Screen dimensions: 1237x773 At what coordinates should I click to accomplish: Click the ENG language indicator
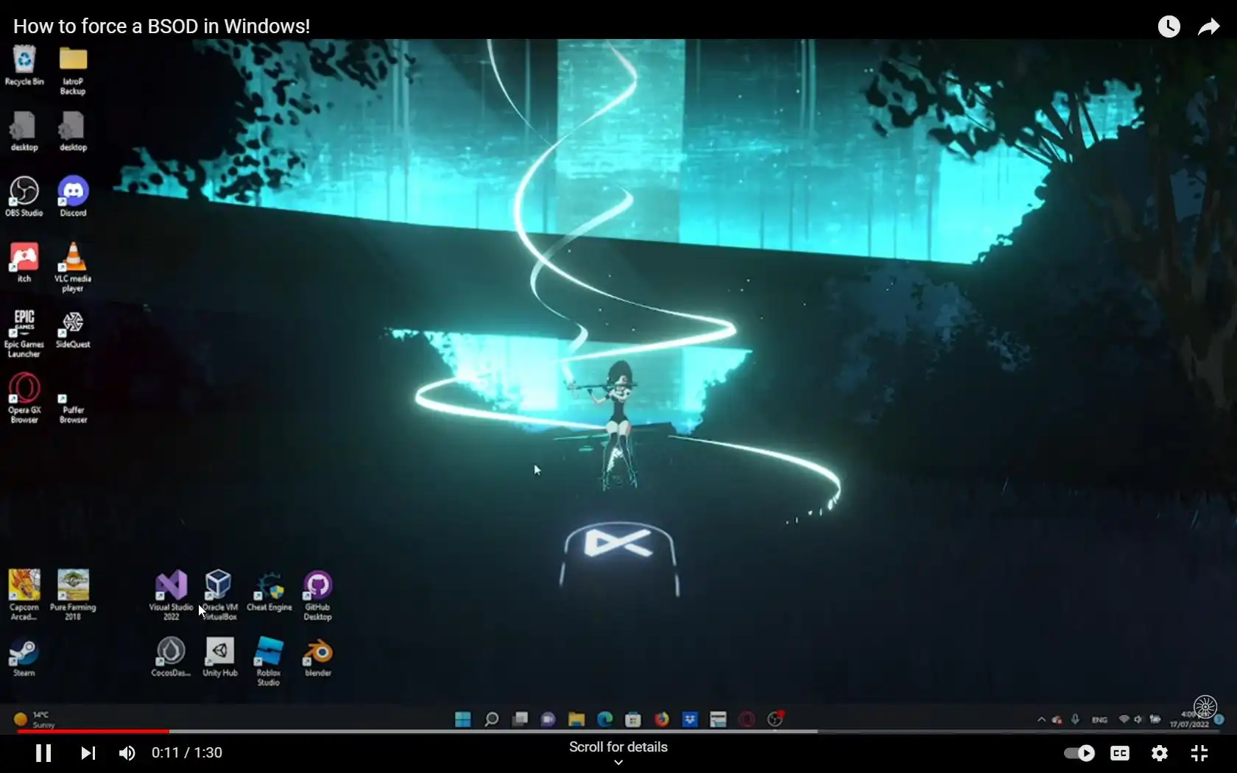point(1099,719)
